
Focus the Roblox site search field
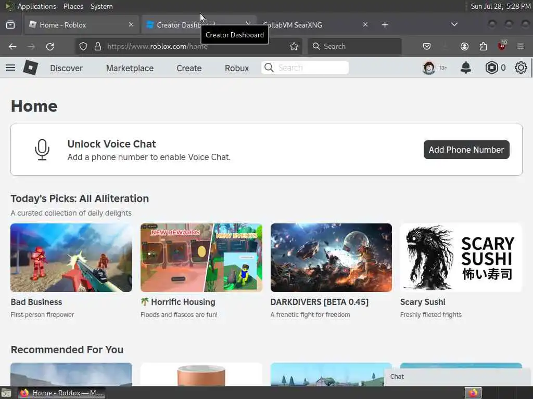(x=305, y=68)
